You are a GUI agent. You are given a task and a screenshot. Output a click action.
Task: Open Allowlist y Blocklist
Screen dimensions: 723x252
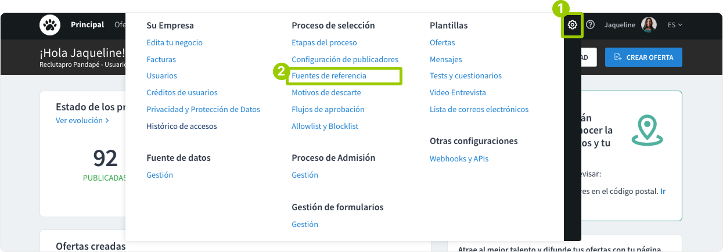tap(325, 126)
